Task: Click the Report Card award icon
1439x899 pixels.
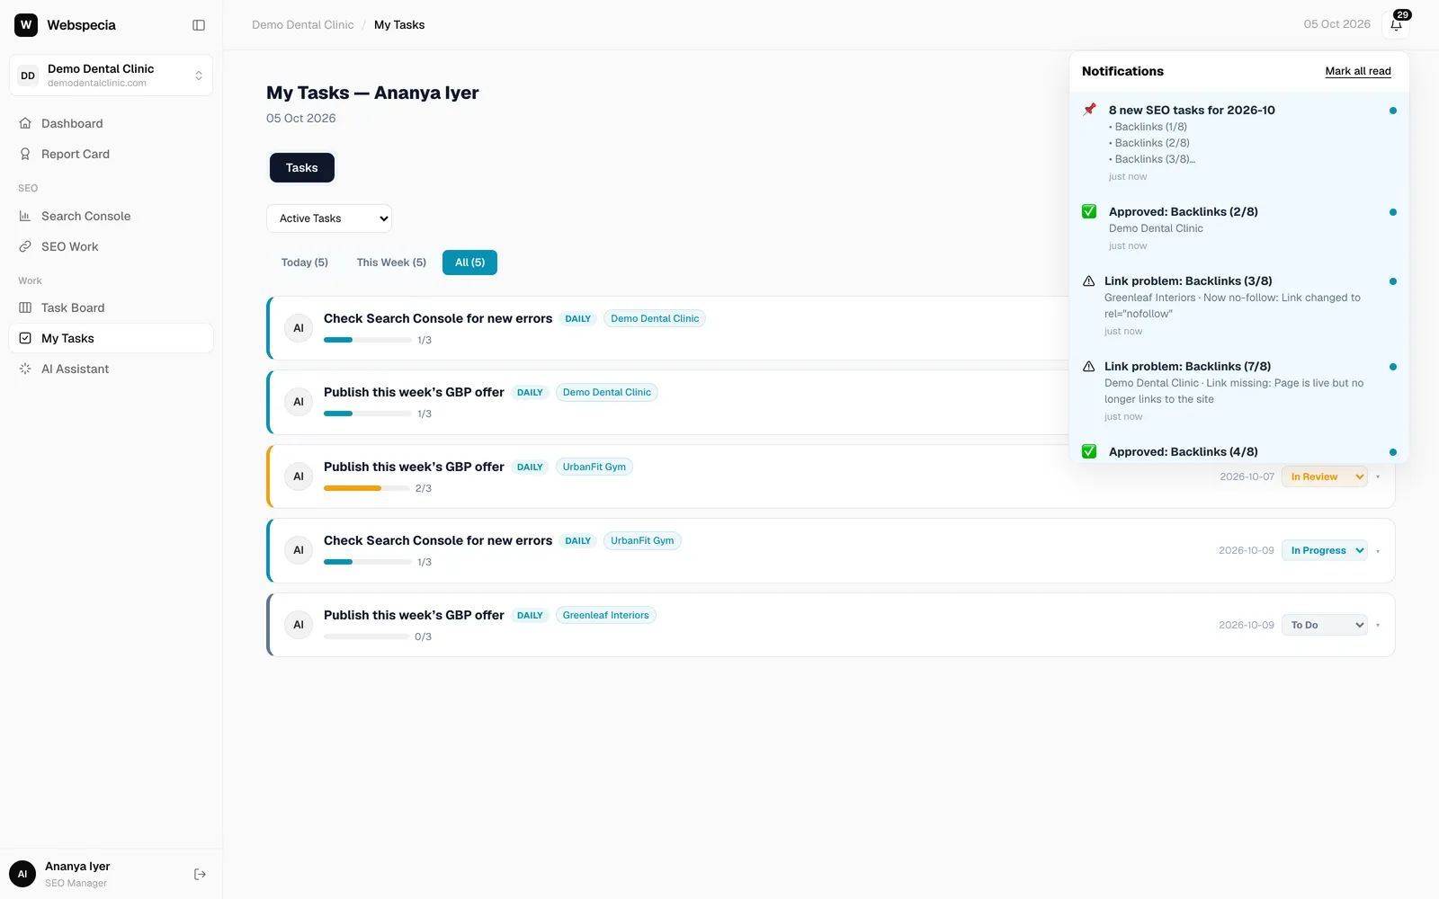Action: coord(25,154)
